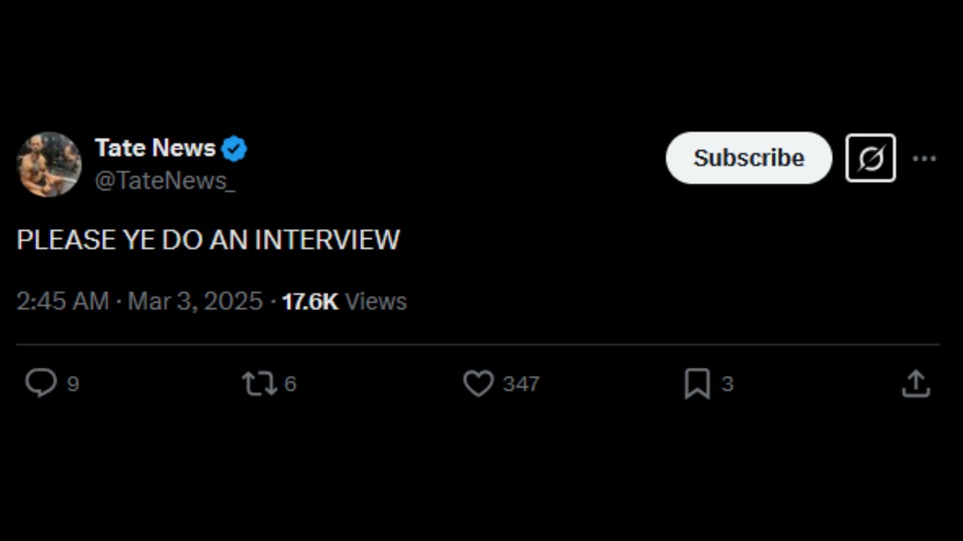The width and height of the screenshot is (963, 541).
Task: Bookmark this tweet using the bookmark icon
Action: pyautogui.click(x=697, y=384)
